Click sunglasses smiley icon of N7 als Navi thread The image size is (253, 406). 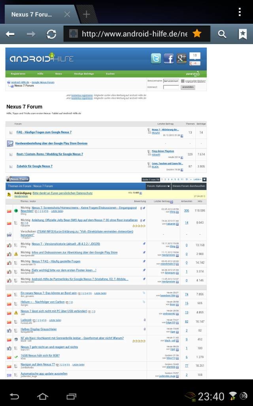(16, 339)
